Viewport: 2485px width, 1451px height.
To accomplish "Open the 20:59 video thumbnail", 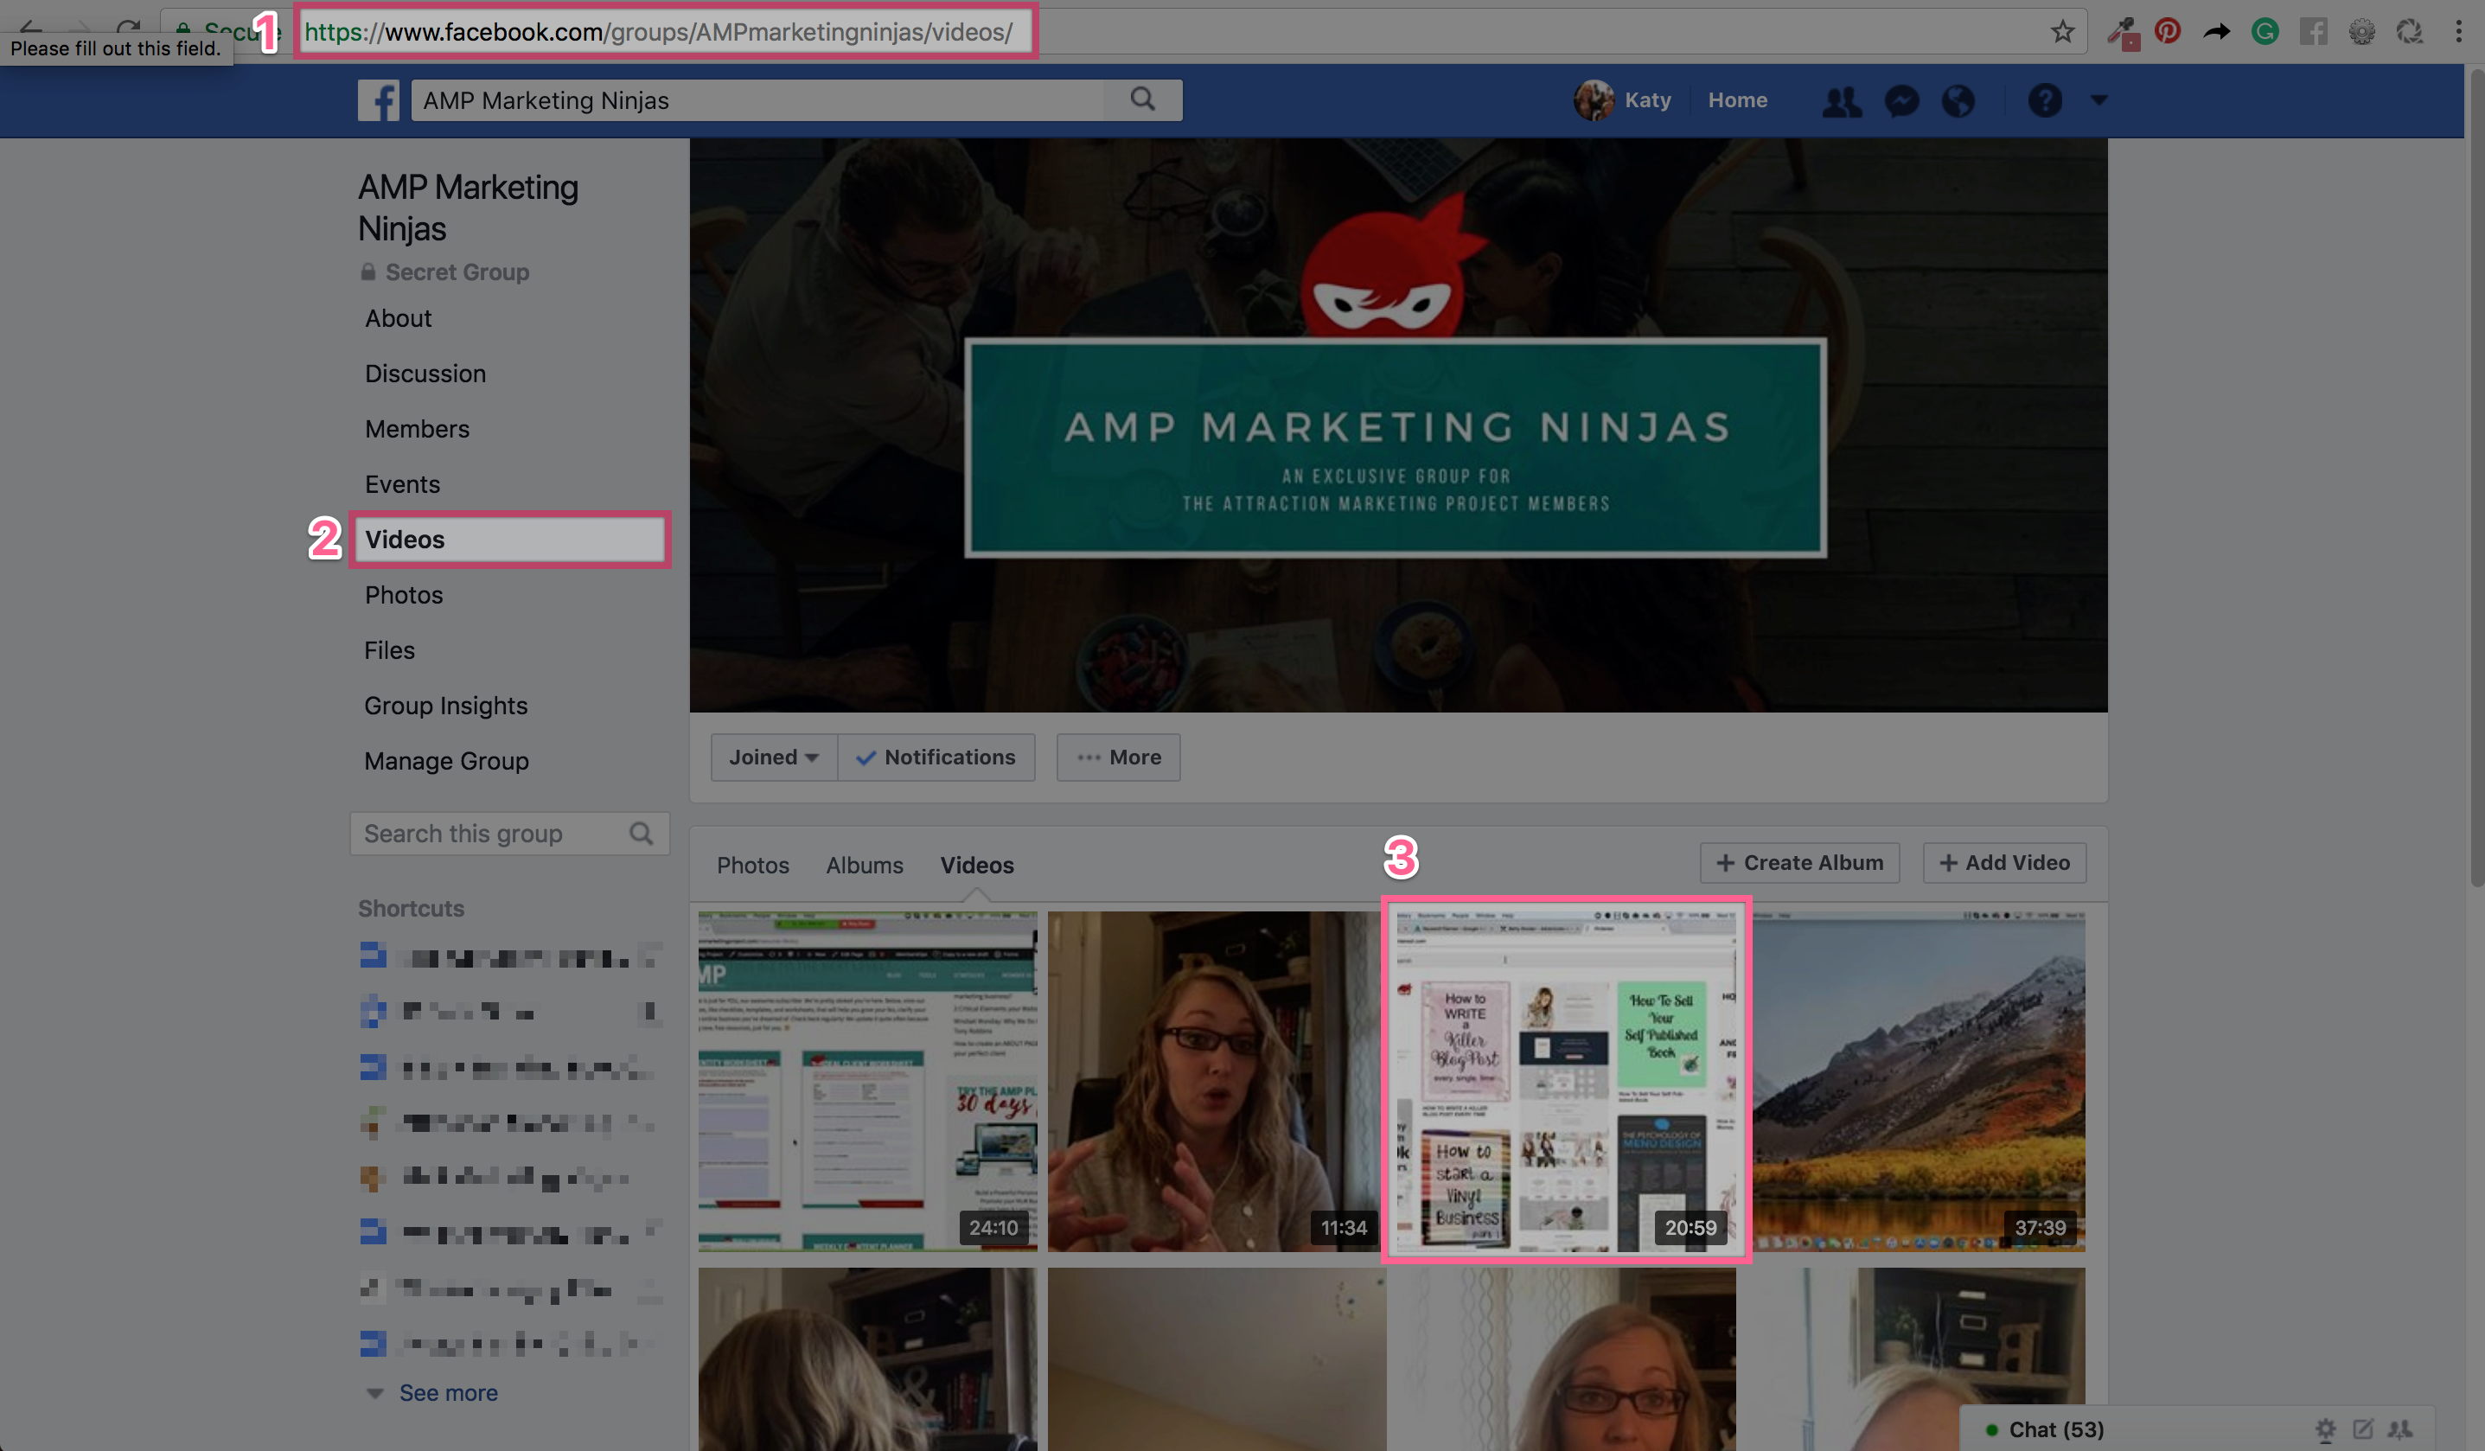I will pos(1565,1080).
